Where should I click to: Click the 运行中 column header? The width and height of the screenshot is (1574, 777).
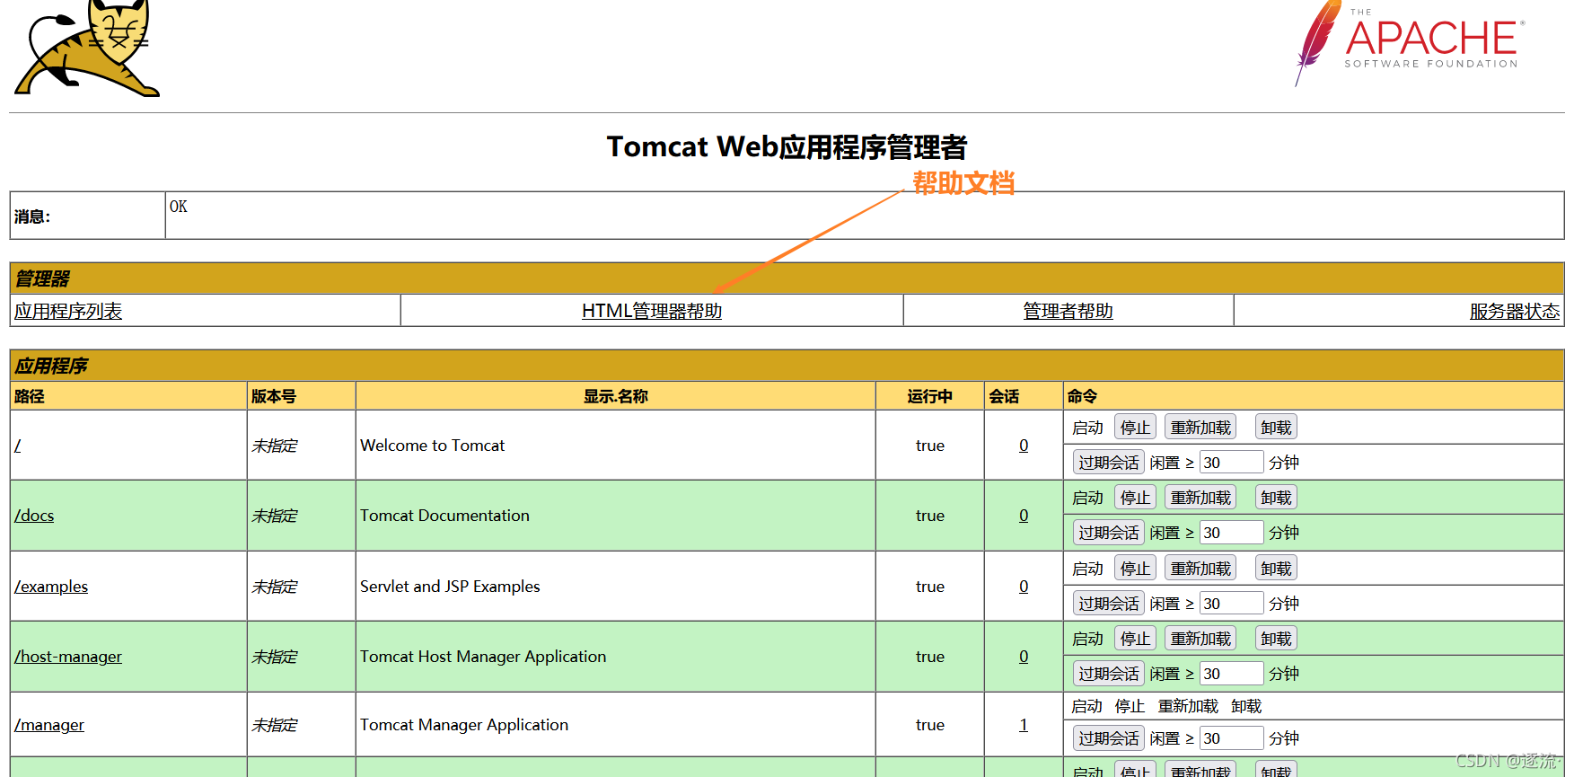[x=930, y=396]
